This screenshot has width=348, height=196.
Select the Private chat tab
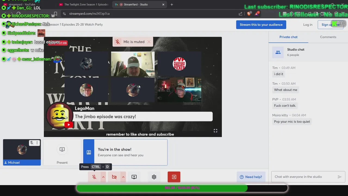click(288, 37)
